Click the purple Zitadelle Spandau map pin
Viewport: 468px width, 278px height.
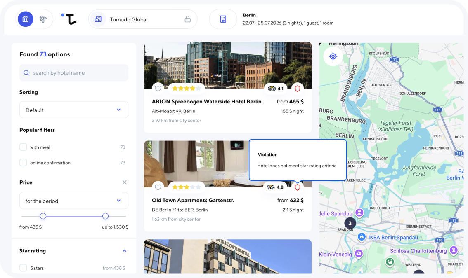pyautogui.click(x=359, y=213)
